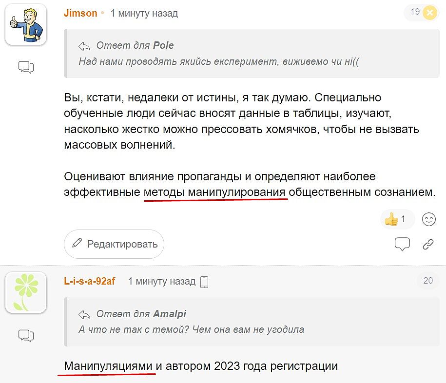Open the chat bubble icon under Jimson's avatar

[x=26, y=67]
